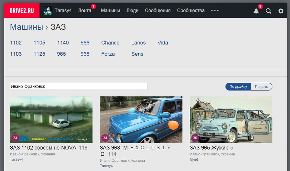The height and width of the screenshot is (171, 290).
Task: Click the red 8 notification count badge
Action: click(260, 6)
